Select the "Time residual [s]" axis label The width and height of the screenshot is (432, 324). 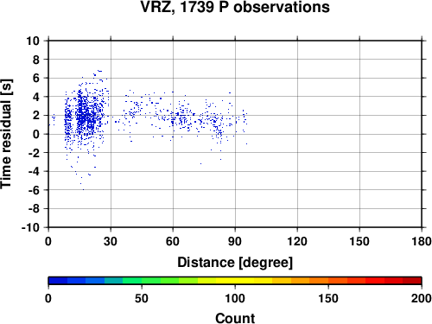click(6, 134)
